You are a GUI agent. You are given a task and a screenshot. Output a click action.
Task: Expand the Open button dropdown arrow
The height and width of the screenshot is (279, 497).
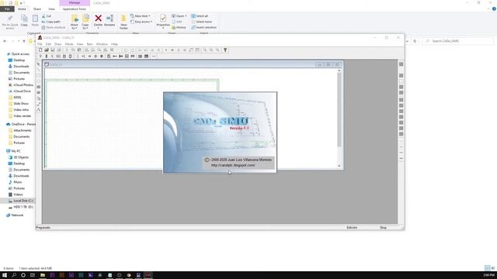186,15
